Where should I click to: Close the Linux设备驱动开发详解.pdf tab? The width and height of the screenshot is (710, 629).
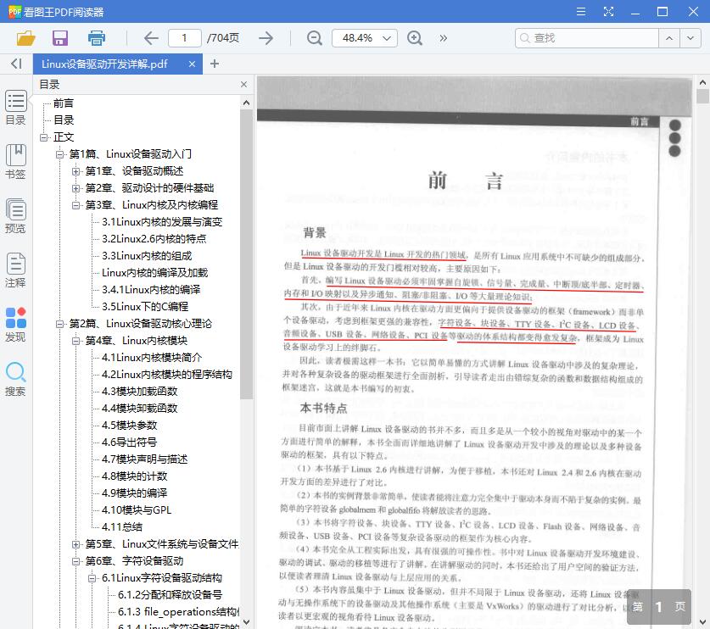tap(192, 64)
